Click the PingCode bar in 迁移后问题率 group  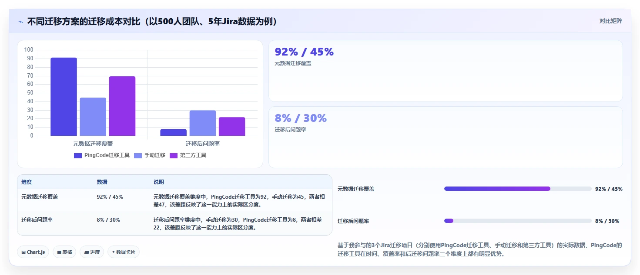pyautogui.click(x=174, y=133)
